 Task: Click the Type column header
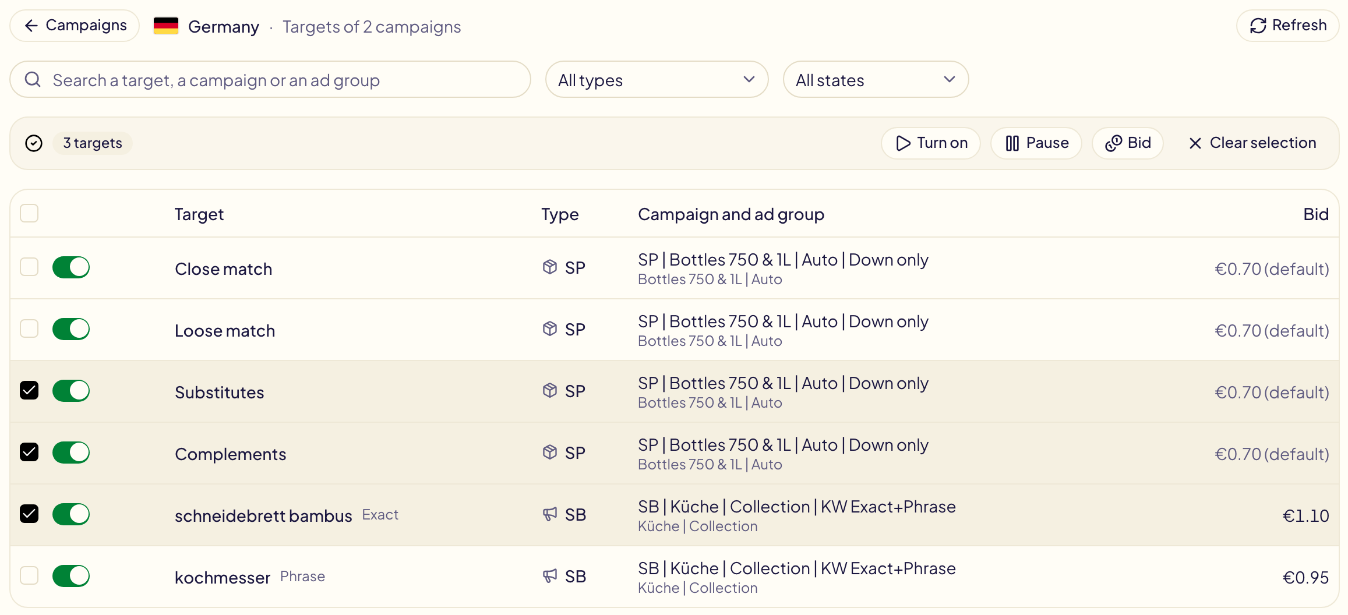[x=560, y=214]
